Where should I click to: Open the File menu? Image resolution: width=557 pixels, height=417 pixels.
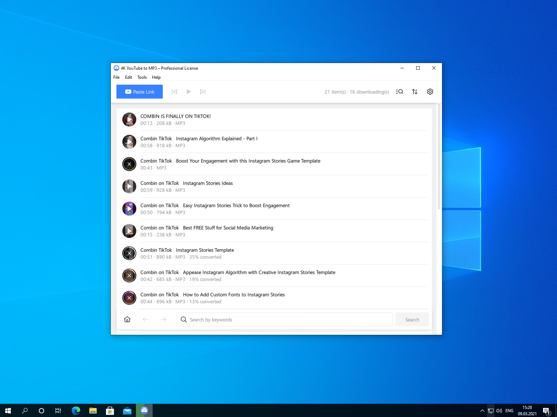tap(116, 77)
